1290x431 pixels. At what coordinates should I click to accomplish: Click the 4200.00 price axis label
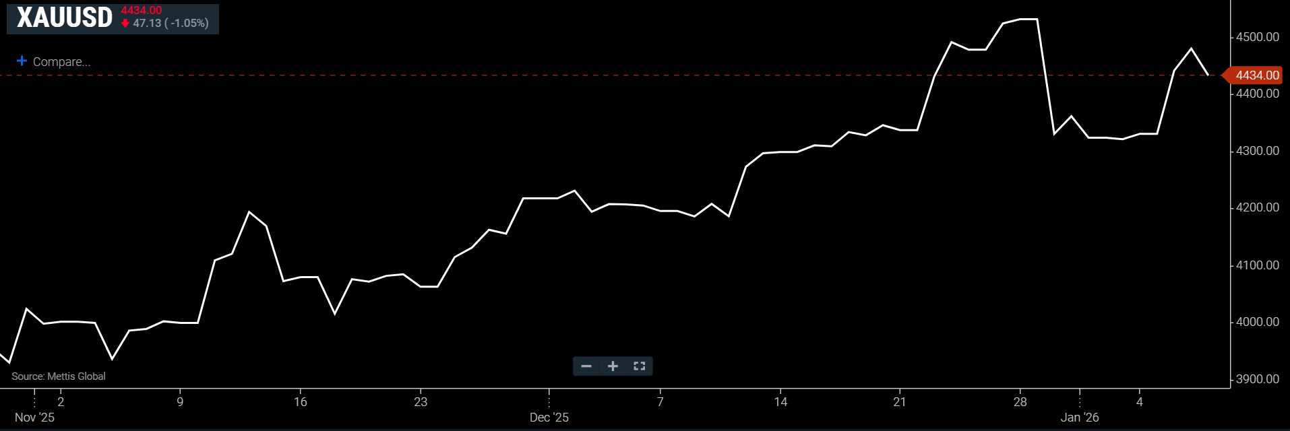click(1257, 207)
